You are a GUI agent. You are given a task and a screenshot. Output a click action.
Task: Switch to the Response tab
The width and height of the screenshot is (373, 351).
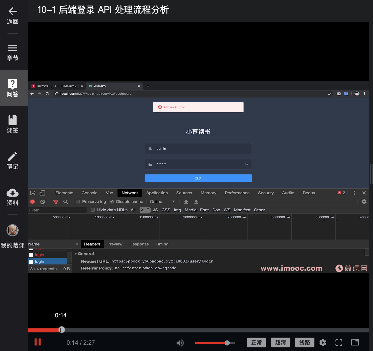click(x=139, y=244)
